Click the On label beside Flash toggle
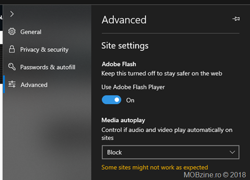The width and height of the screenshot is (250, 180). pos(130,101)
